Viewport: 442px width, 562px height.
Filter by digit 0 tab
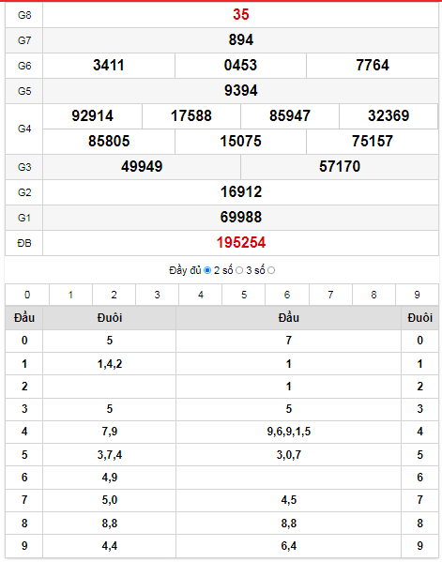click(x=27, y=295)
